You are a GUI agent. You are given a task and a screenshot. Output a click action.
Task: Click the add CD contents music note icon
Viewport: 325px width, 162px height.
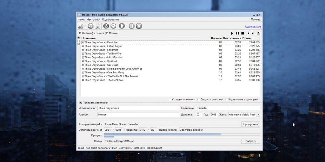(90, 26)
